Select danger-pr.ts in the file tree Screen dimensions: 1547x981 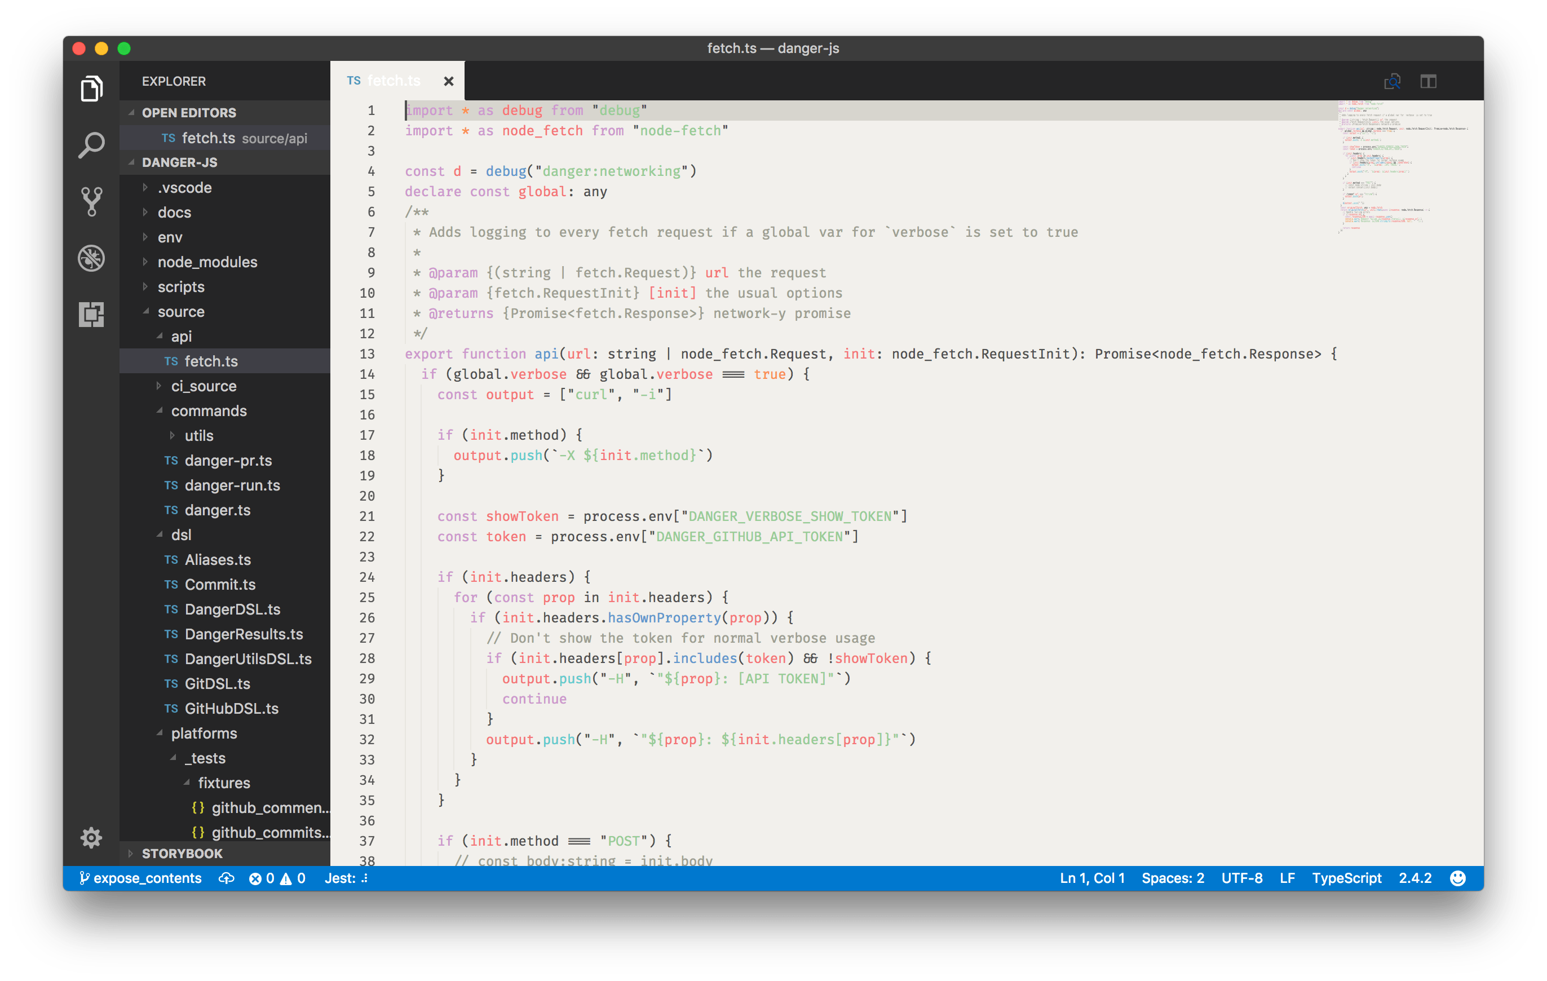(x=228, y=460)
